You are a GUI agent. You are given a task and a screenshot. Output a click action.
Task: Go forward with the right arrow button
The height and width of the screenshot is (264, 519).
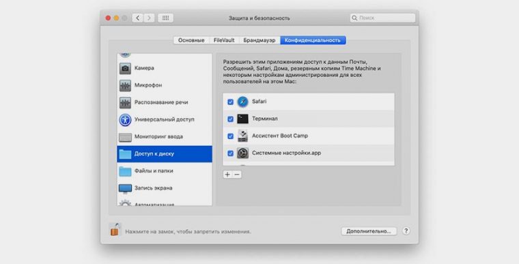coord(150,18)
